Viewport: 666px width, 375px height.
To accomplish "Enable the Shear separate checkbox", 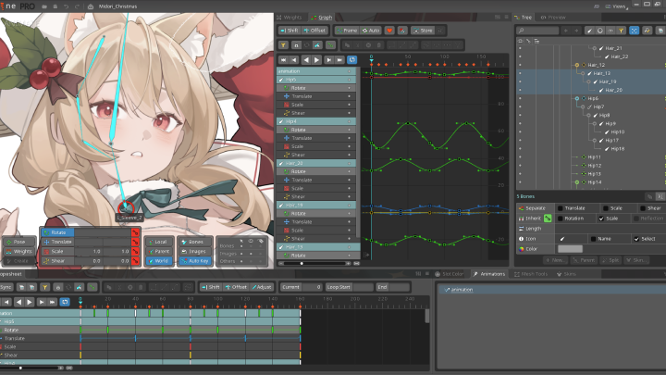I will coord(643,208).
